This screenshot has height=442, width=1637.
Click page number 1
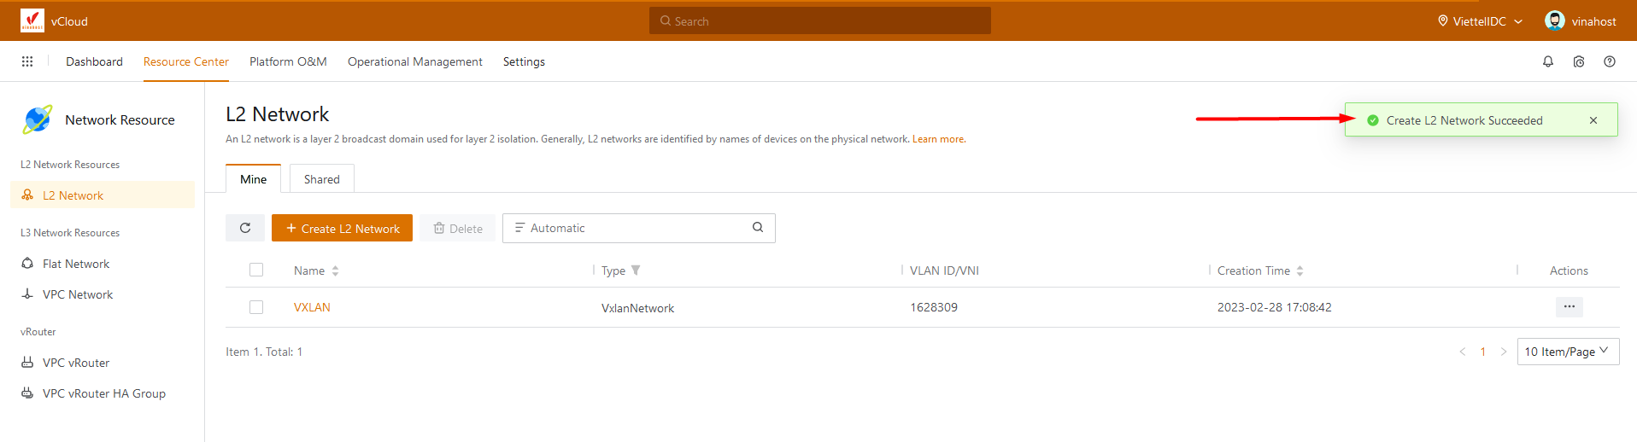[1483, 352]
